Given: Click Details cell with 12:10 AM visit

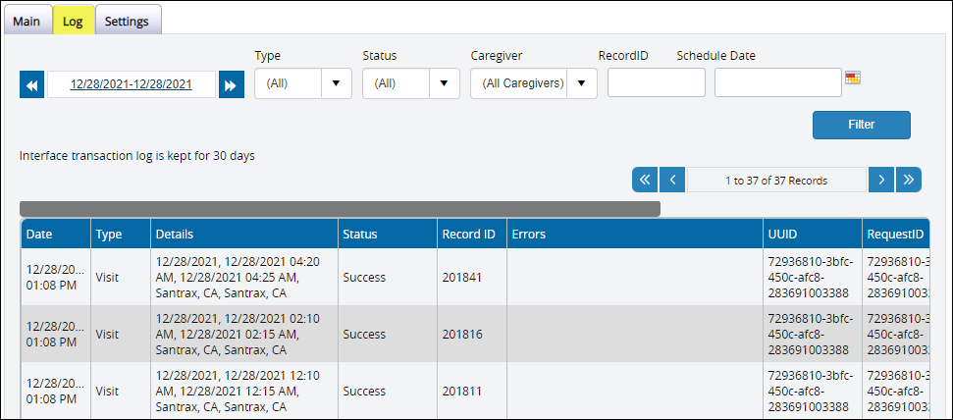Looking at the screenshot, I should click(244, 391).
